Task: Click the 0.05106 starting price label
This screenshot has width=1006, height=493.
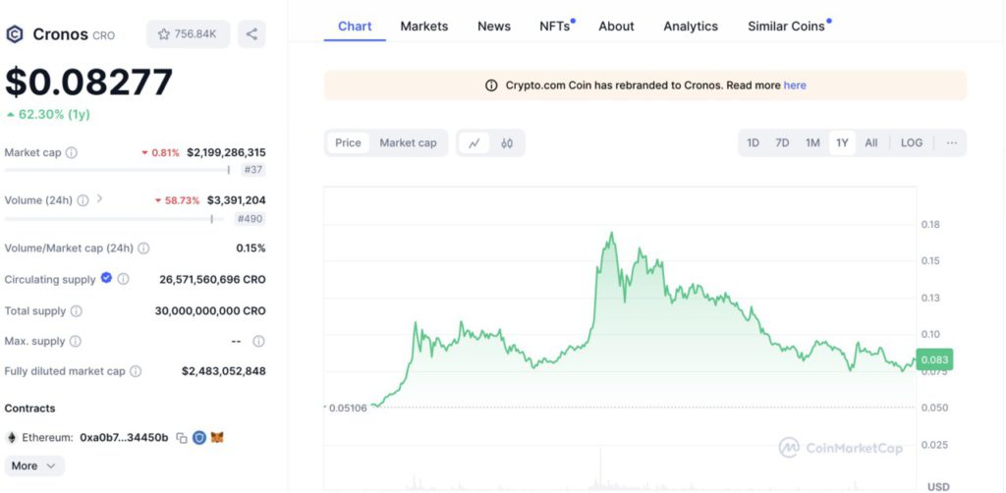Action: pyautogui.click(x=347, y=408)
